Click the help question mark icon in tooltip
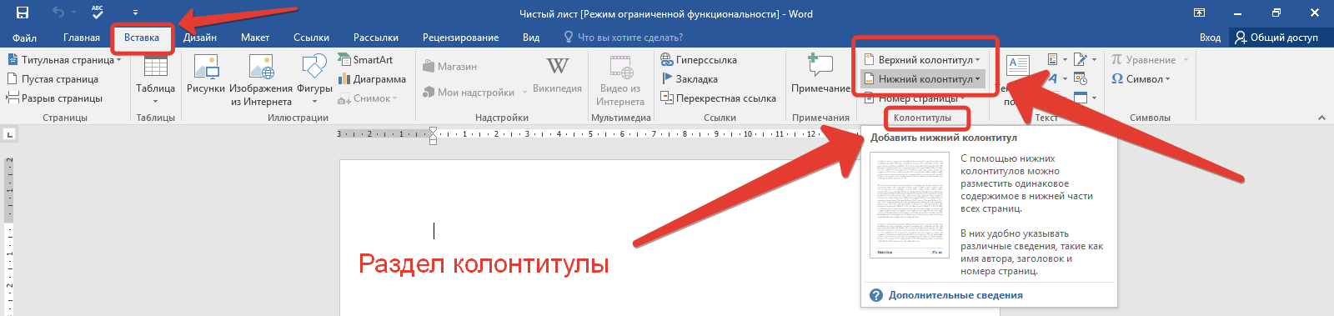Image resolution: width=1334 pixels, height=316 pixels. pos(876,295)
